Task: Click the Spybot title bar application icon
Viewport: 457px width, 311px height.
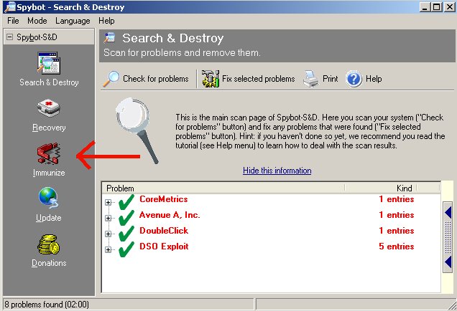Action: coord(9,7)
